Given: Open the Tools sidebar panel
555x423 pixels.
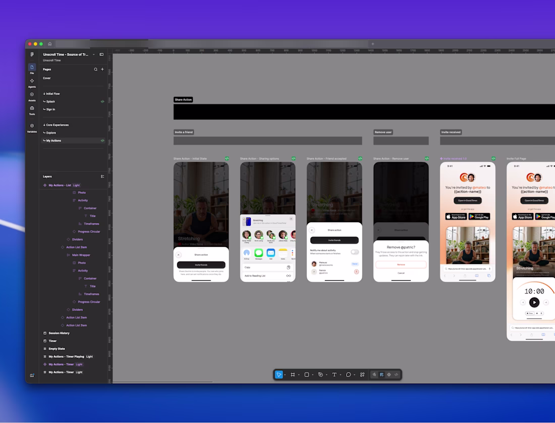Looking at the screenshot, I should 32,111.
